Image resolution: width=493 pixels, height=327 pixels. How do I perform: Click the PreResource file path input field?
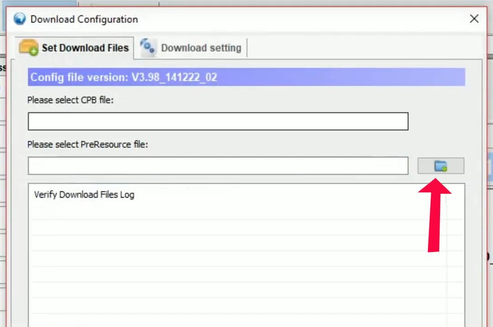coord(218,166)
